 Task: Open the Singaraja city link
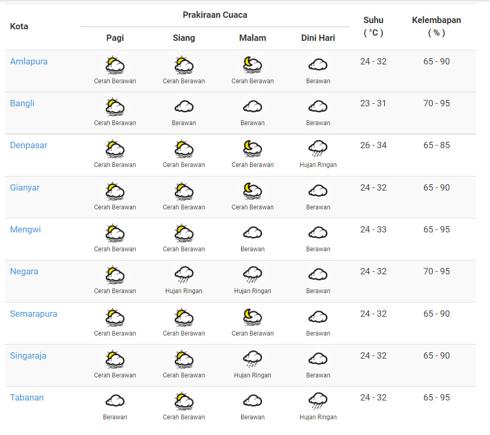(28, 355)
